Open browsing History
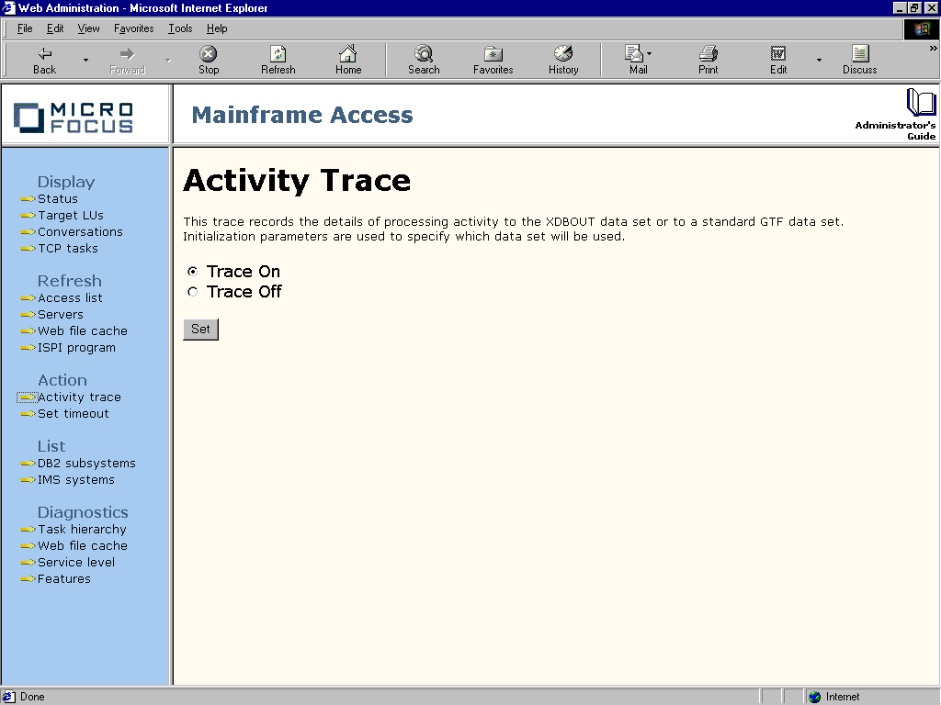 562,59
